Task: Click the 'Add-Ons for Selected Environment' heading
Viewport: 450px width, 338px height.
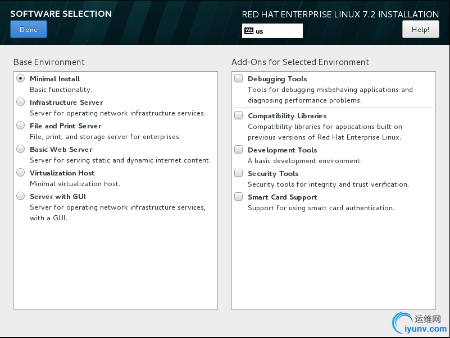Action: [x=300, y=62]
